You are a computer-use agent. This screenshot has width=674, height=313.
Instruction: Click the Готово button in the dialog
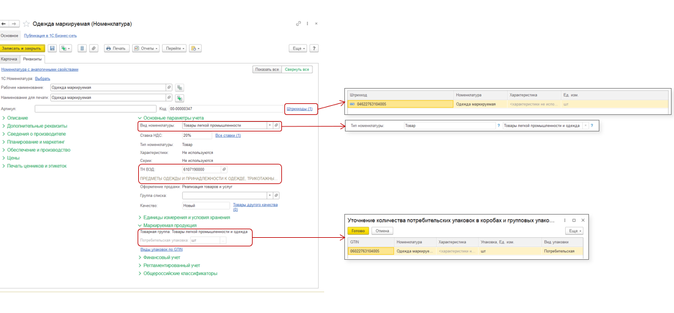358,231
